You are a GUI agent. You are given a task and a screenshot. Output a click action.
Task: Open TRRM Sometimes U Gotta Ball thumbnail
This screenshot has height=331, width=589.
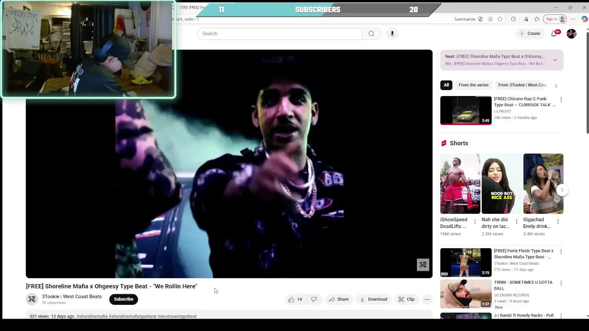[466, 294]
